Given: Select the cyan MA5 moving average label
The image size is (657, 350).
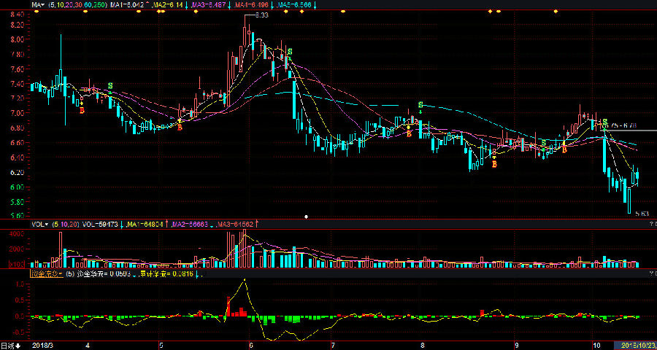Looking at the screenshot, I should coord(294,4).
